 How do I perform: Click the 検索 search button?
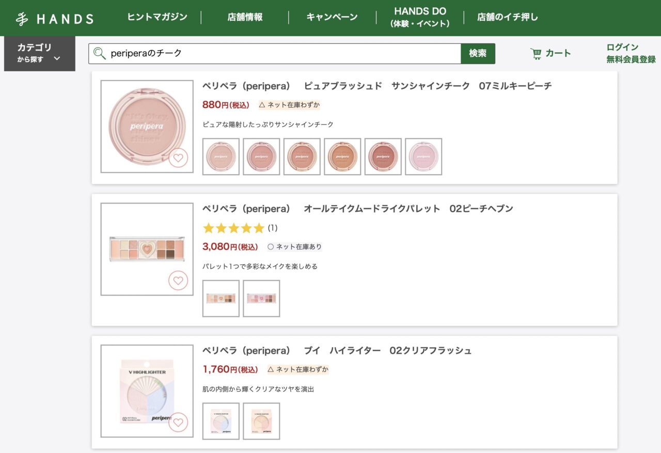pyautogui.click(x=478, y=53)
